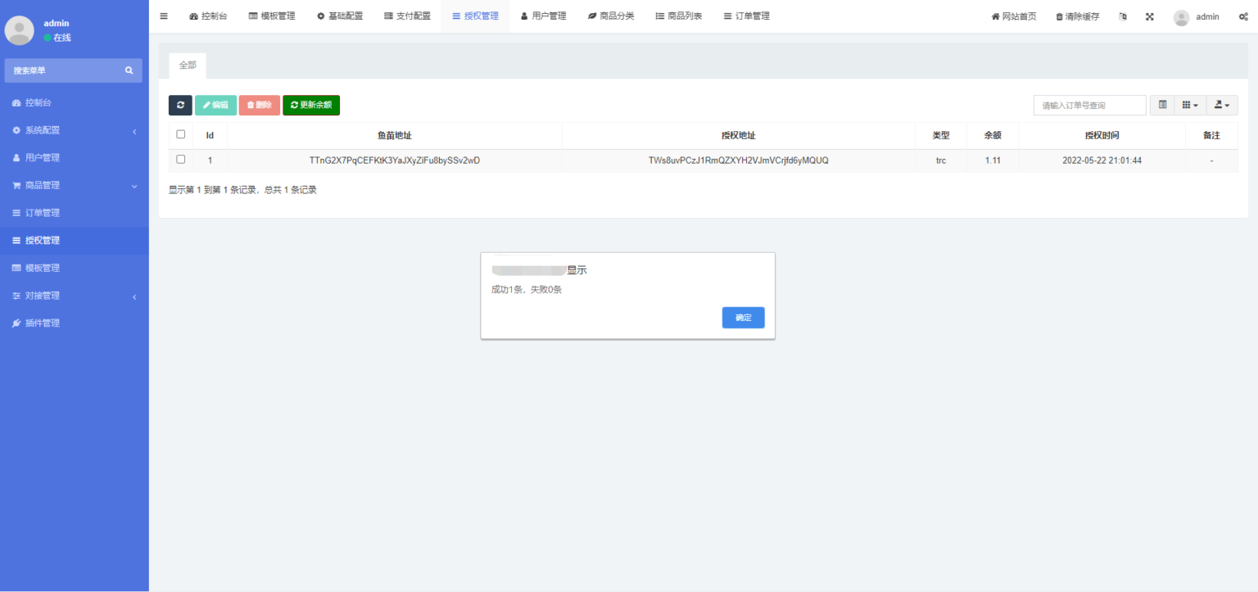Enter fullscreen mode via the expand icon
This screenshot has width=1258, height=592.
coord(1150,16)
